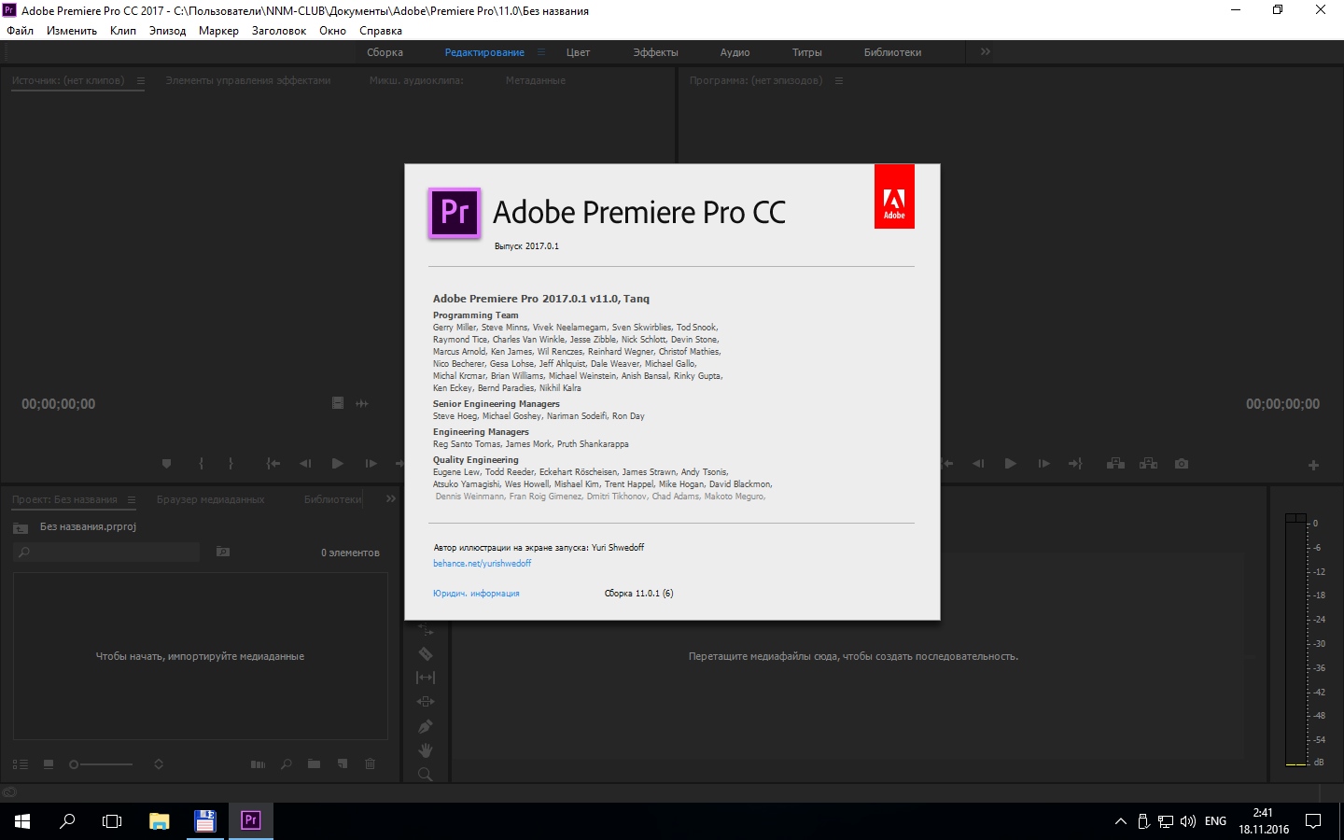The image size is (1344, 840).
Task: Switch to Цвет workspace
Action: tap(578, 52)
